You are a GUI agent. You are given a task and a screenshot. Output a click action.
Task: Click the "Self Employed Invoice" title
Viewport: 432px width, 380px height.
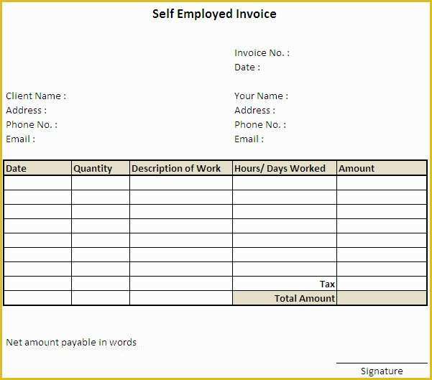pyautogui.click(x=214, y=14)
